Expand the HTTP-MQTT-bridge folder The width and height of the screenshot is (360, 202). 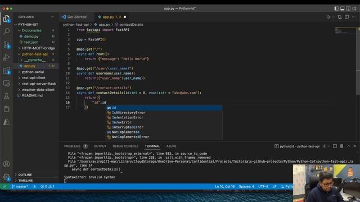tap(36, 48)
